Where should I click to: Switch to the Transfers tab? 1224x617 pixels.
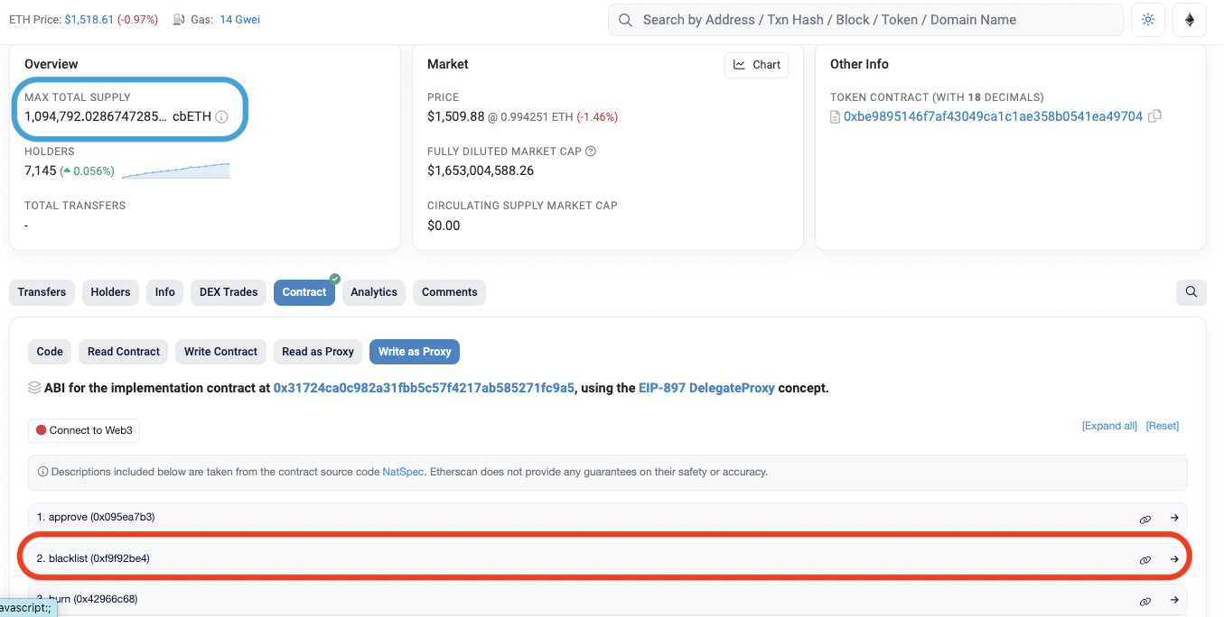[x=42, y=292]
